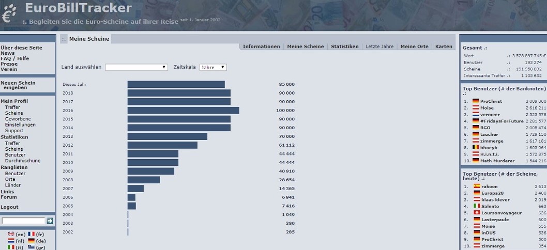Click the Swiss flag beside Loursonvoyageur
The image size is (547, 250).
[477, 213]
